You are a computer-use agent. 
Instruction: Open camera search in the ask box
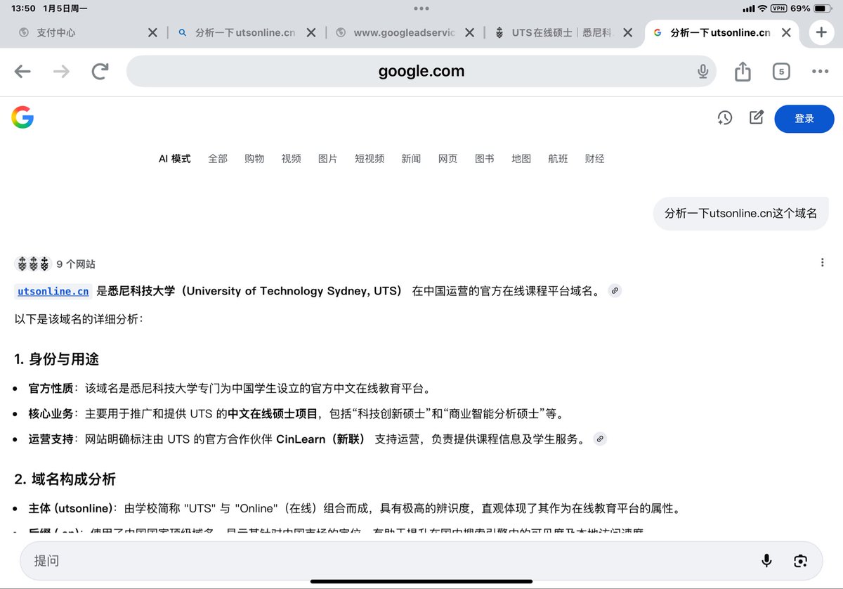point(799,560)
